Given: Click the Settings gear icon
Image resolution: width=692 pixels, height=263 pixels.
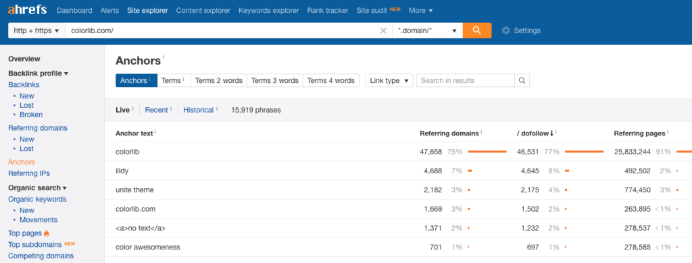Looking at the screenshot, I should [x=505, y=30].
